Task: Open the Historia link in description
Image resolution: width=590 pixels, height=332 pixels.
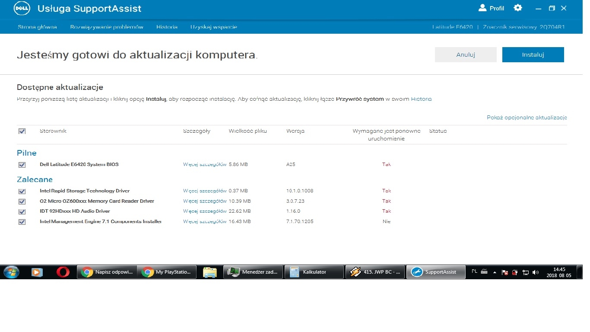Action: [421, 99]
